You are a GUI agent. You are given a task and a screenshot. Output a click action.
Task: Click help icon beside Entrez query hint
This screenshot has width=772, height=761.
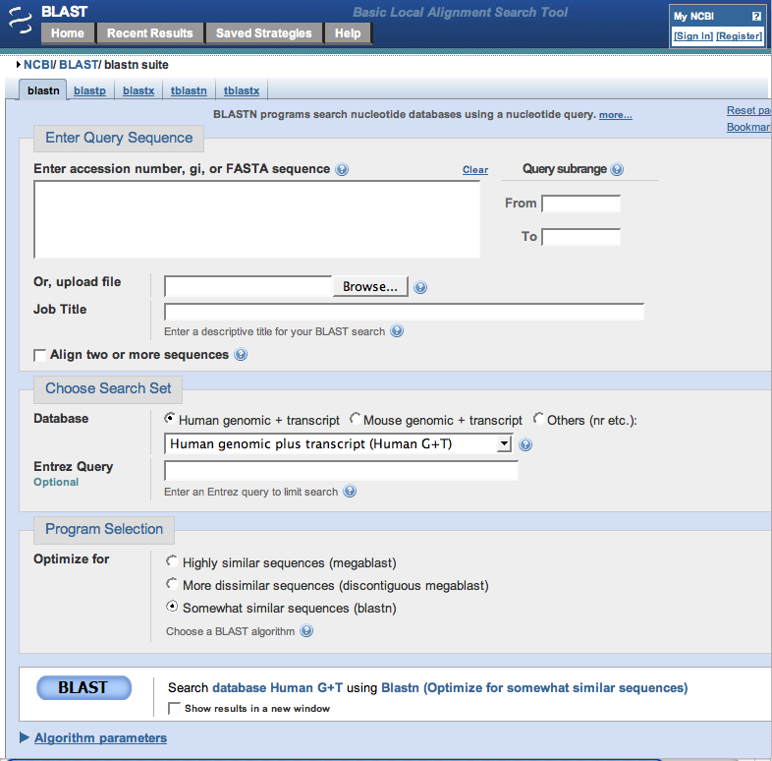350,492
